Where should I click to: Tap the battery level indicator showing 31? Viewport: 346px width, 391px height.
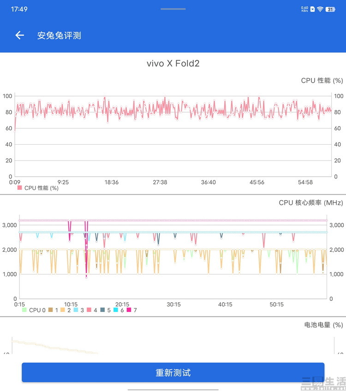330,10
